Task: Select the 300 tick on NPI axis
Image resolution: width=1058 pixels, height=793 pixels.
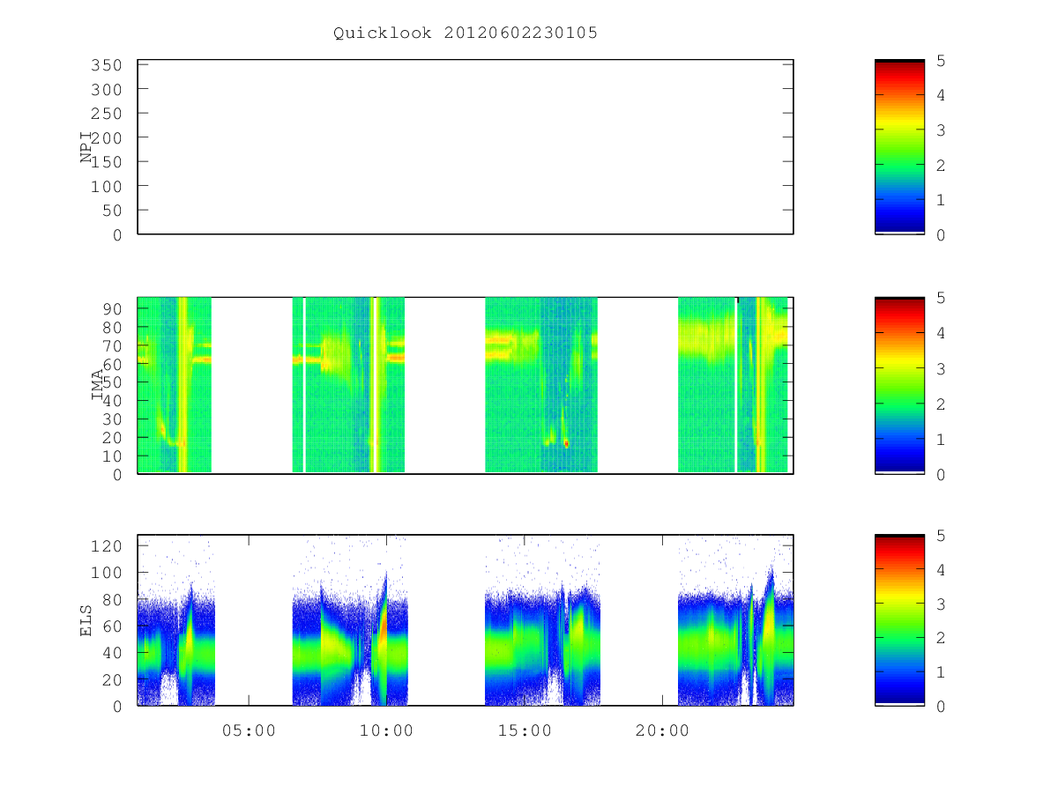Action: [106, 90]
